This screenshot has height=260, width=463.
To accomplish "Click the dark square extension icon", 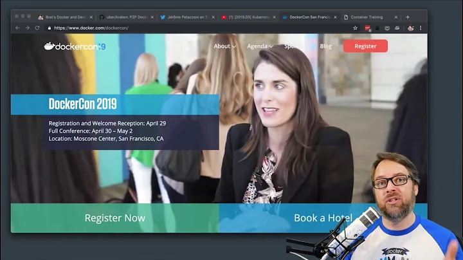I will tap(377, 28).
